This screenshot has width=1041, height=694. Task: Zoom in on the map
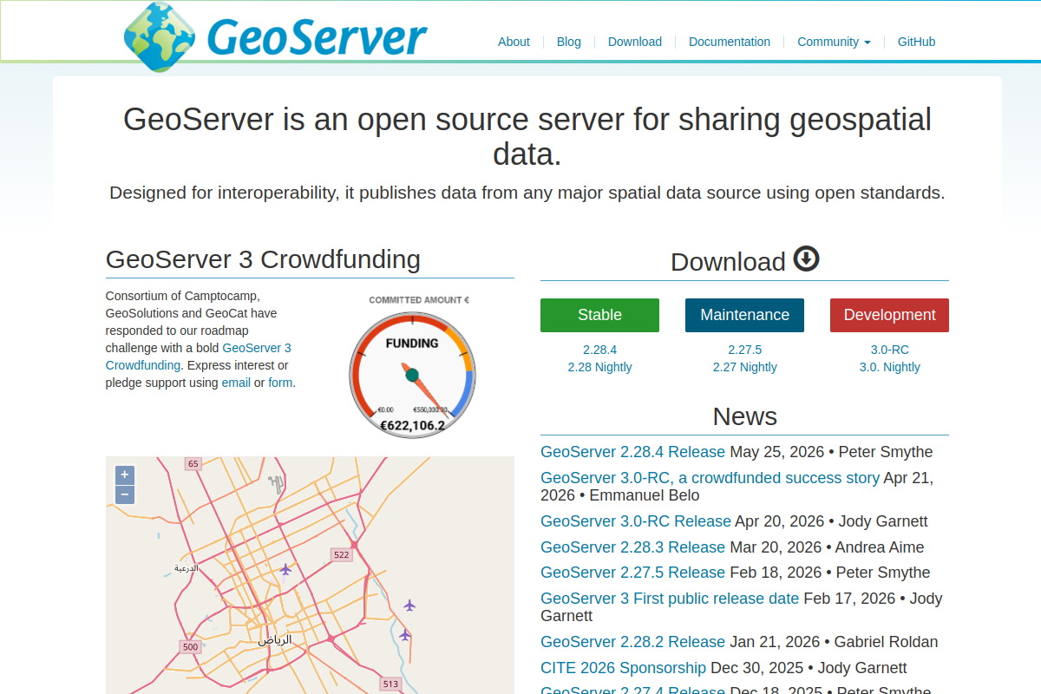click(125, 475)
